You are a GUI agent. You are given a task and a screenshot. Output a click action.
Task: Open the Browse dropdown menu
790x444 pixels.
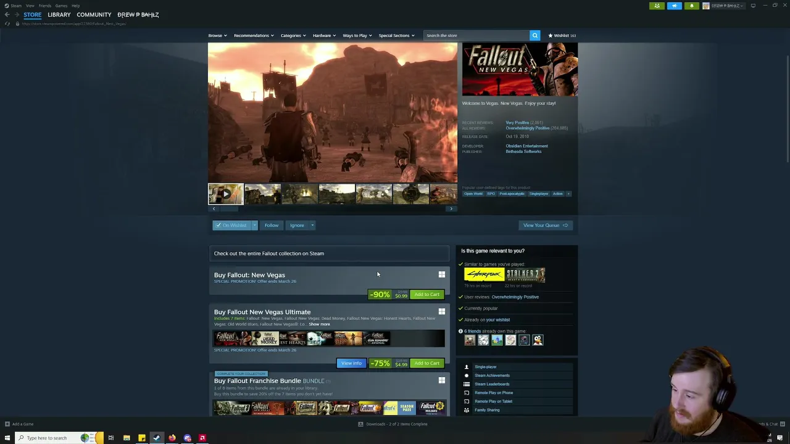tap(217, 35)
